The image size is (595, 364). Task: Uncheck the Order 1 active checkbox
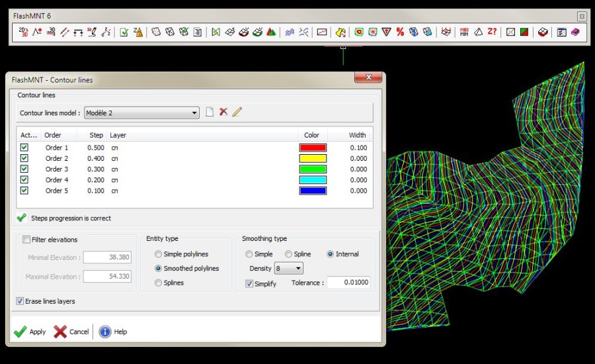[24, 148]
